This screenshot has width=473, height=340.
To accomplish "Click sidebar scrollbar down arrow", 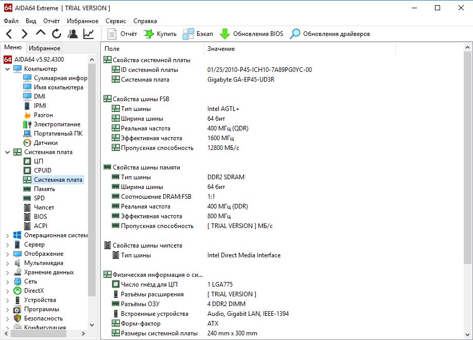I will pos(92,325).
